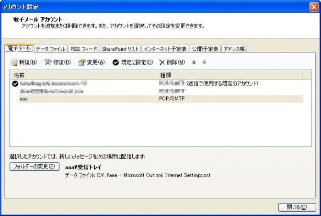Open the インターネット予定表 tab
The image size is (321, 216).
[165, 49]
